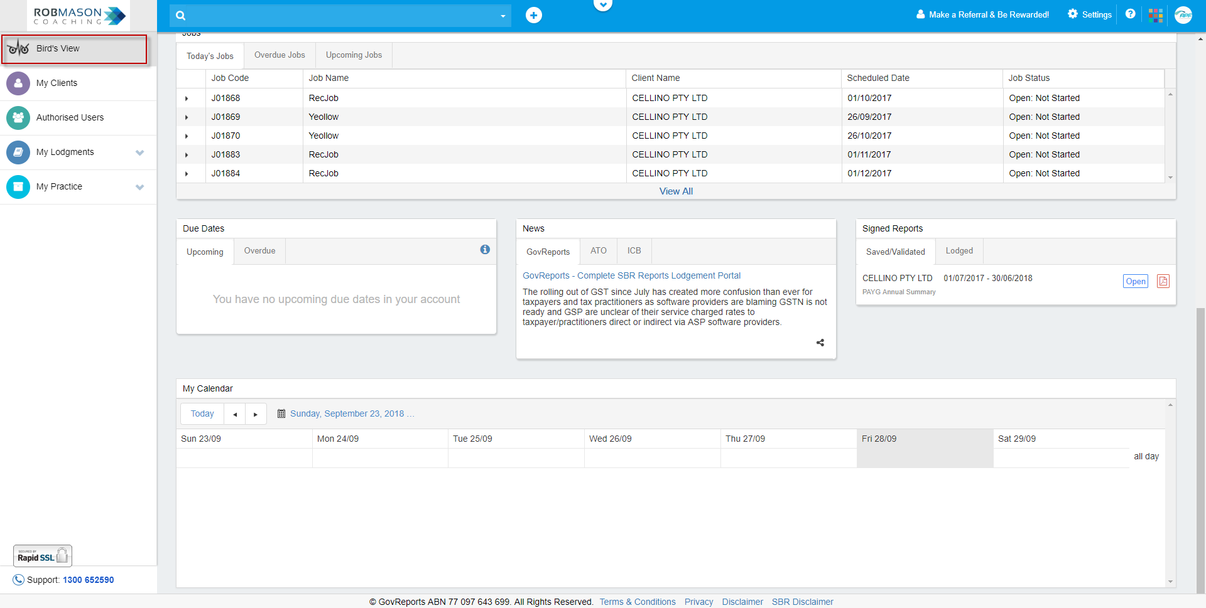
Task: Open GovReports Complete SBR Reports article link
Action: coord(631,275)
